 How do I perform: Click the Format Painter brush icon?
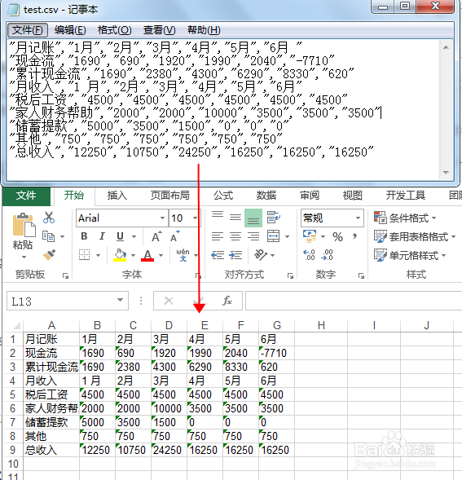[x=49, y=255]
